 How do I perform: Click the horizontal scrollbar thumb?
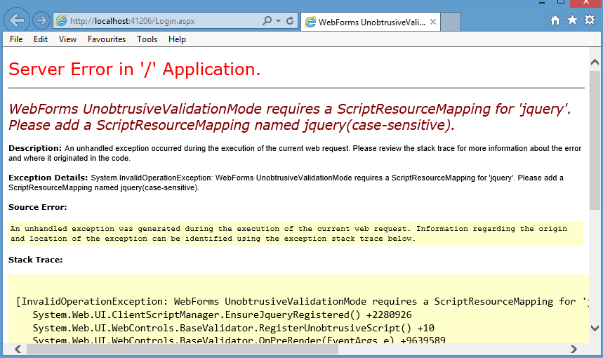coord(183,349)
